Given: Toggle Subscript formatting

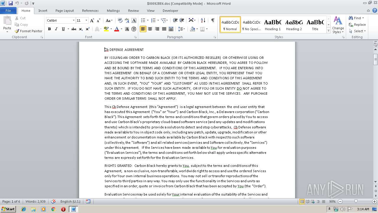Looking at the screenshot, I should (x=81, y=29).
